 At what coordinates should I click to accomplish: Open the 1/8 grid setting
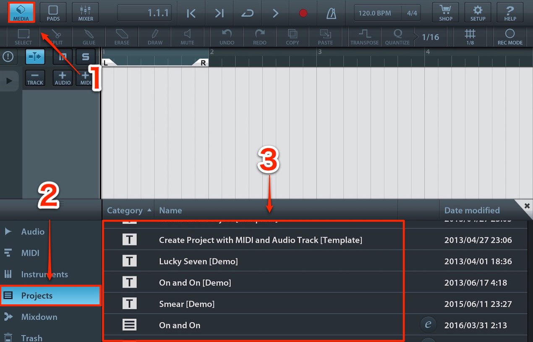[470, 37]
